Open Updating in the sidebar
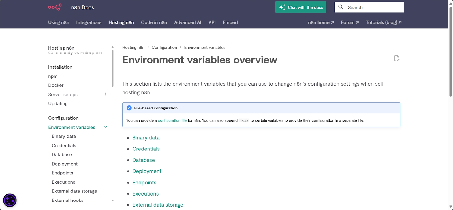453x210 pixels. point(58,103)
